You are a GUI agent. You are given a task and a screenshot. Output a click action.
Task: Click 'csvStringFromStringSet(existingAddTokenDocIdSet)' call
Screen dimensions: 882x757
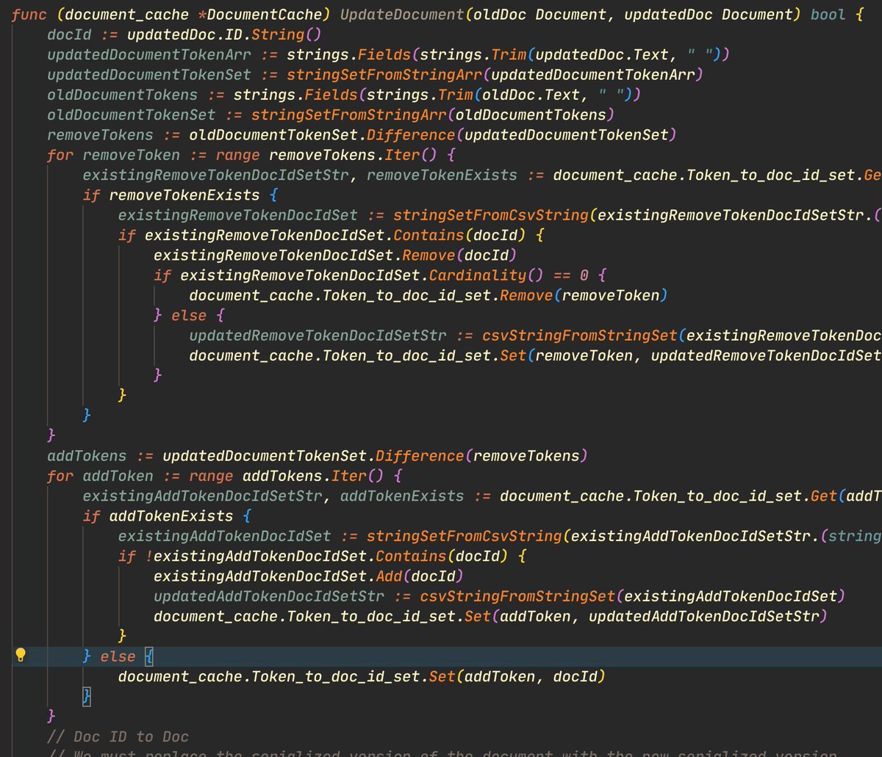[633, 595]
